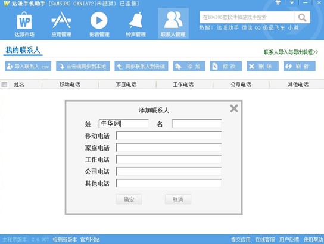Cancel with the 取消 button
This screenshot has height=244, width=324.
tap(178, 199)
